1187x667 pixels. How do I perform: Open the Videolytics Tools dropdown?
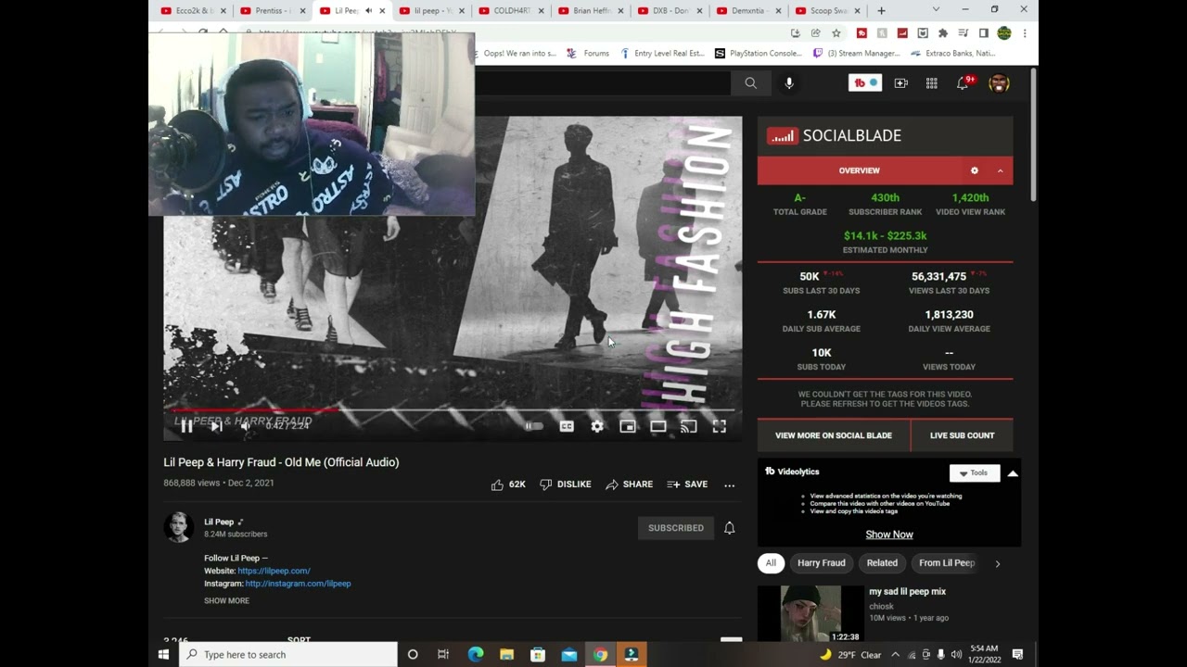(x=974, y=472)
